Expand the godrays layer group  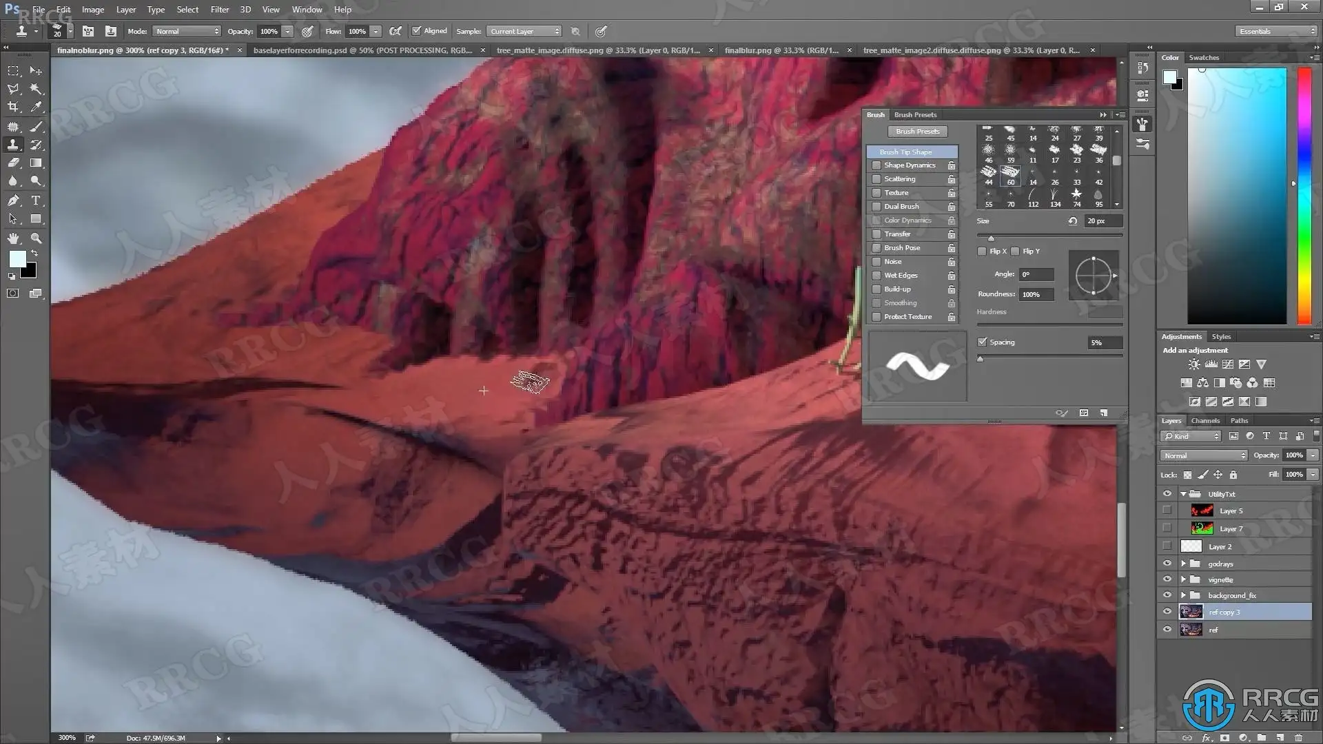tap(1183, 564)
